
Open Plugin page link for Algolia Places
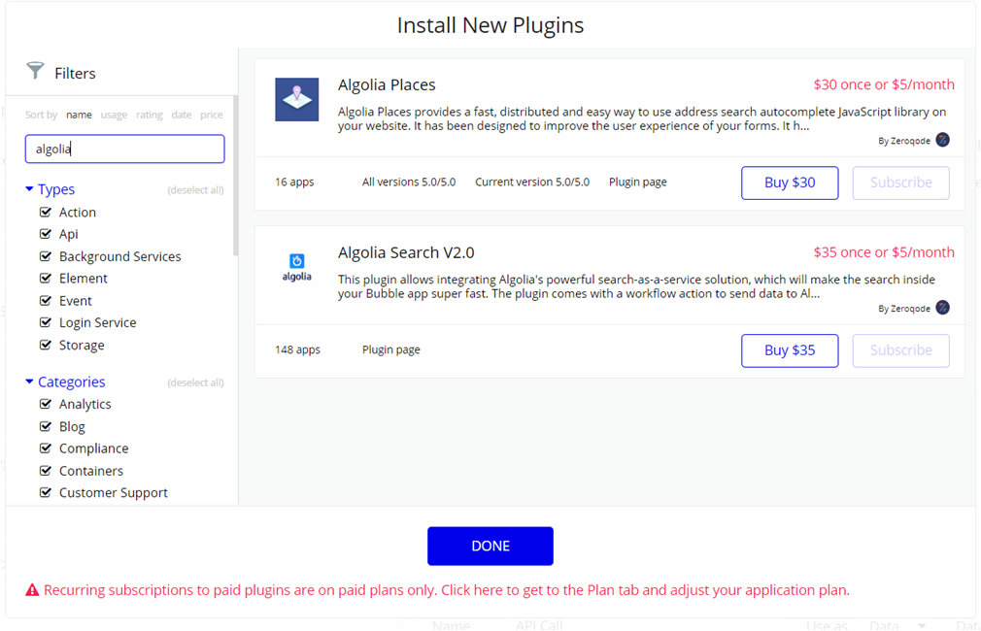pos(637,182)
